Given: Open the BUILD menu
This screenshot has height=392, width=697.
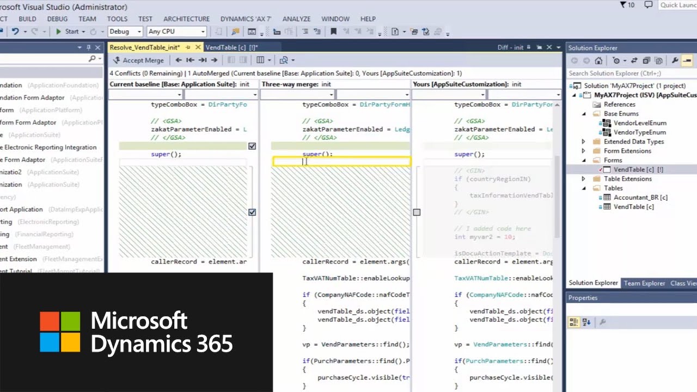Looking at the screenshot, I should point(27,19).
